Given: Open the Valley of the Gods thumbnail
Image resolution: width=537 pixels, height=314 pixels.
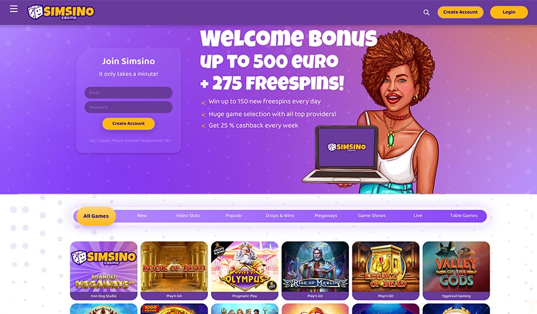Looking at the screenshot, I should tap(456, 270).
